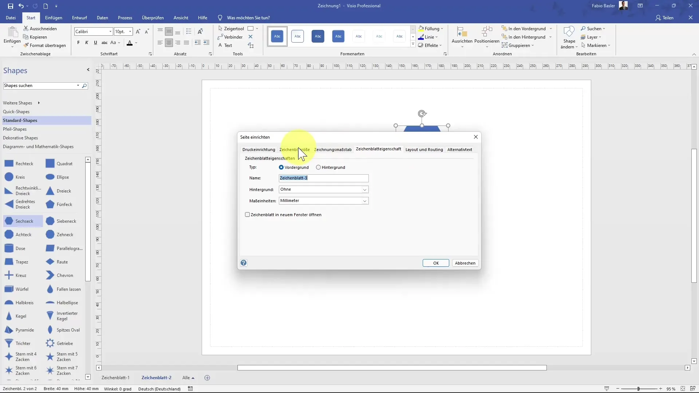699x393 pixels.
Task: Open the font name Calibri dropdown
Action: (110, 32)
